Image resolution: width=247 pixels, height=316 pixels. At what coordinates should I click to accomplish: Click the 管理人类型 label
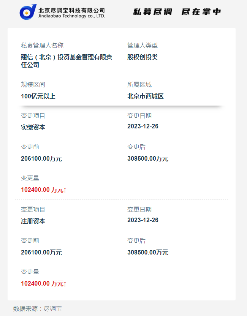[142, 46]
